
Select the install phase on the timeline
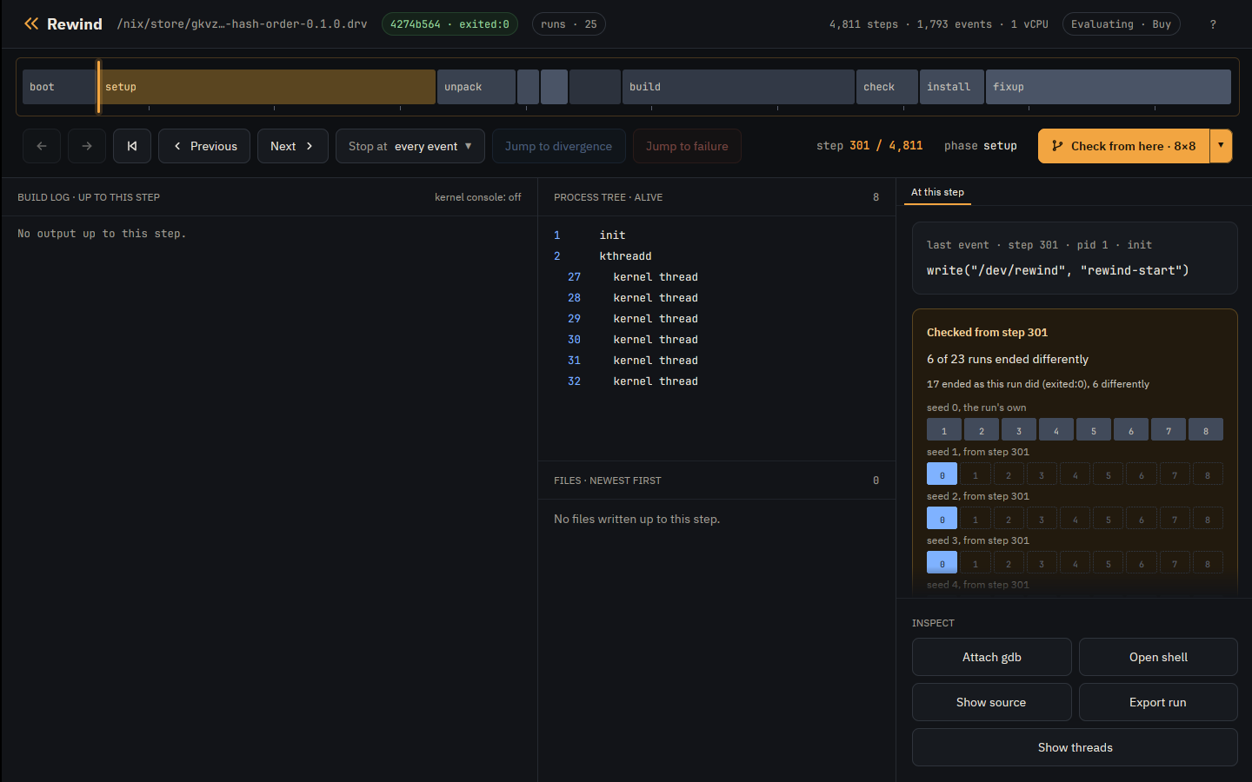coord(952,87)
